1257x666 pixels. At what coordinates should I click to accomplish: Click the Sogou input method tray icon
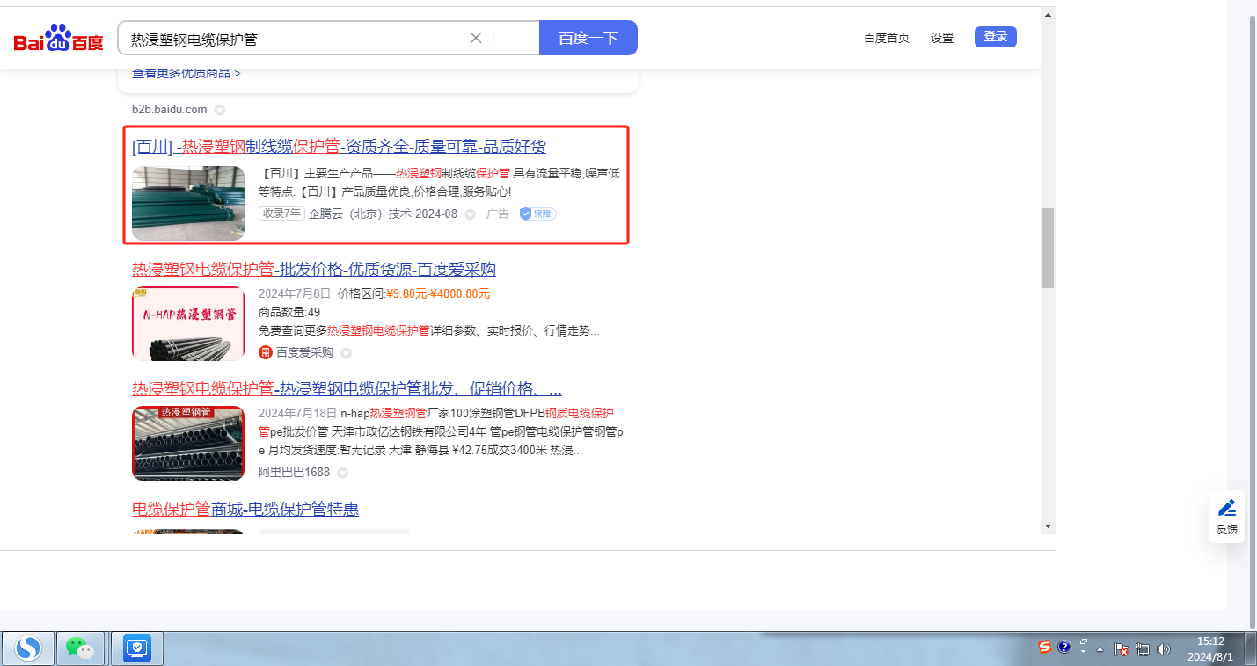[x=1045, y=647]
